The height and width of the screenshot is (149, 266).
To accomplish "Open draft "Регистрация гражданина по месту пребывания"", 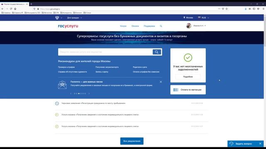I will [x=94, y=103].
